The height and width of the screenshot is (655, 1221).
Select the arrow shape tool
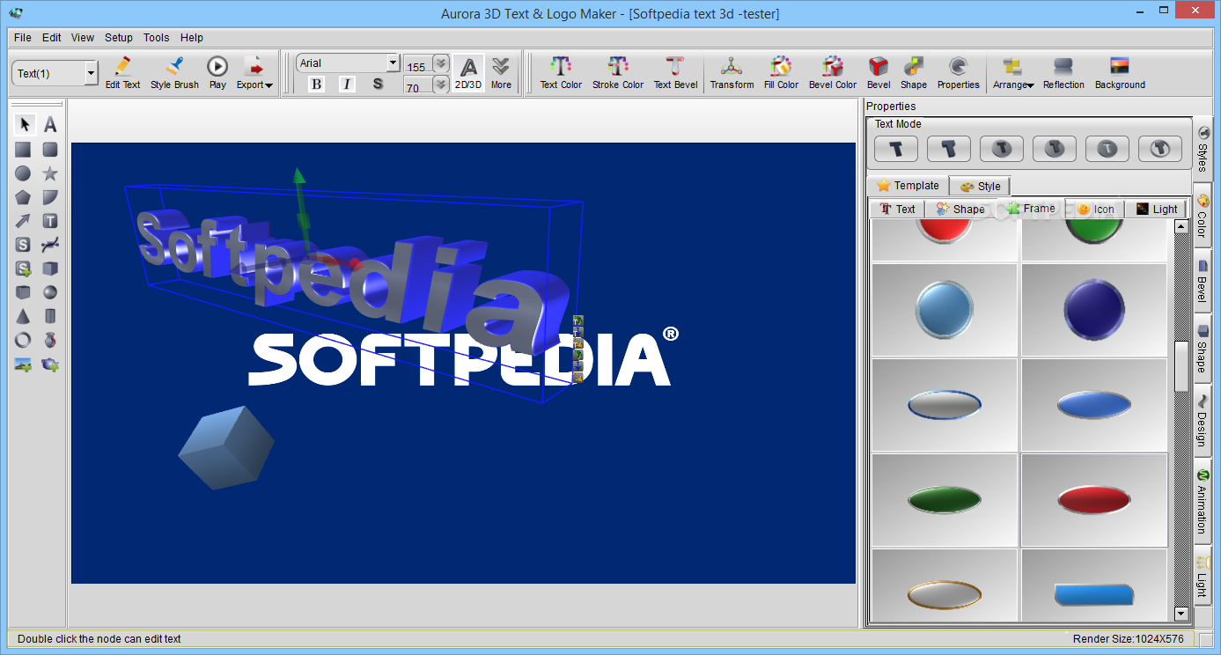click(x=23, y=221)
